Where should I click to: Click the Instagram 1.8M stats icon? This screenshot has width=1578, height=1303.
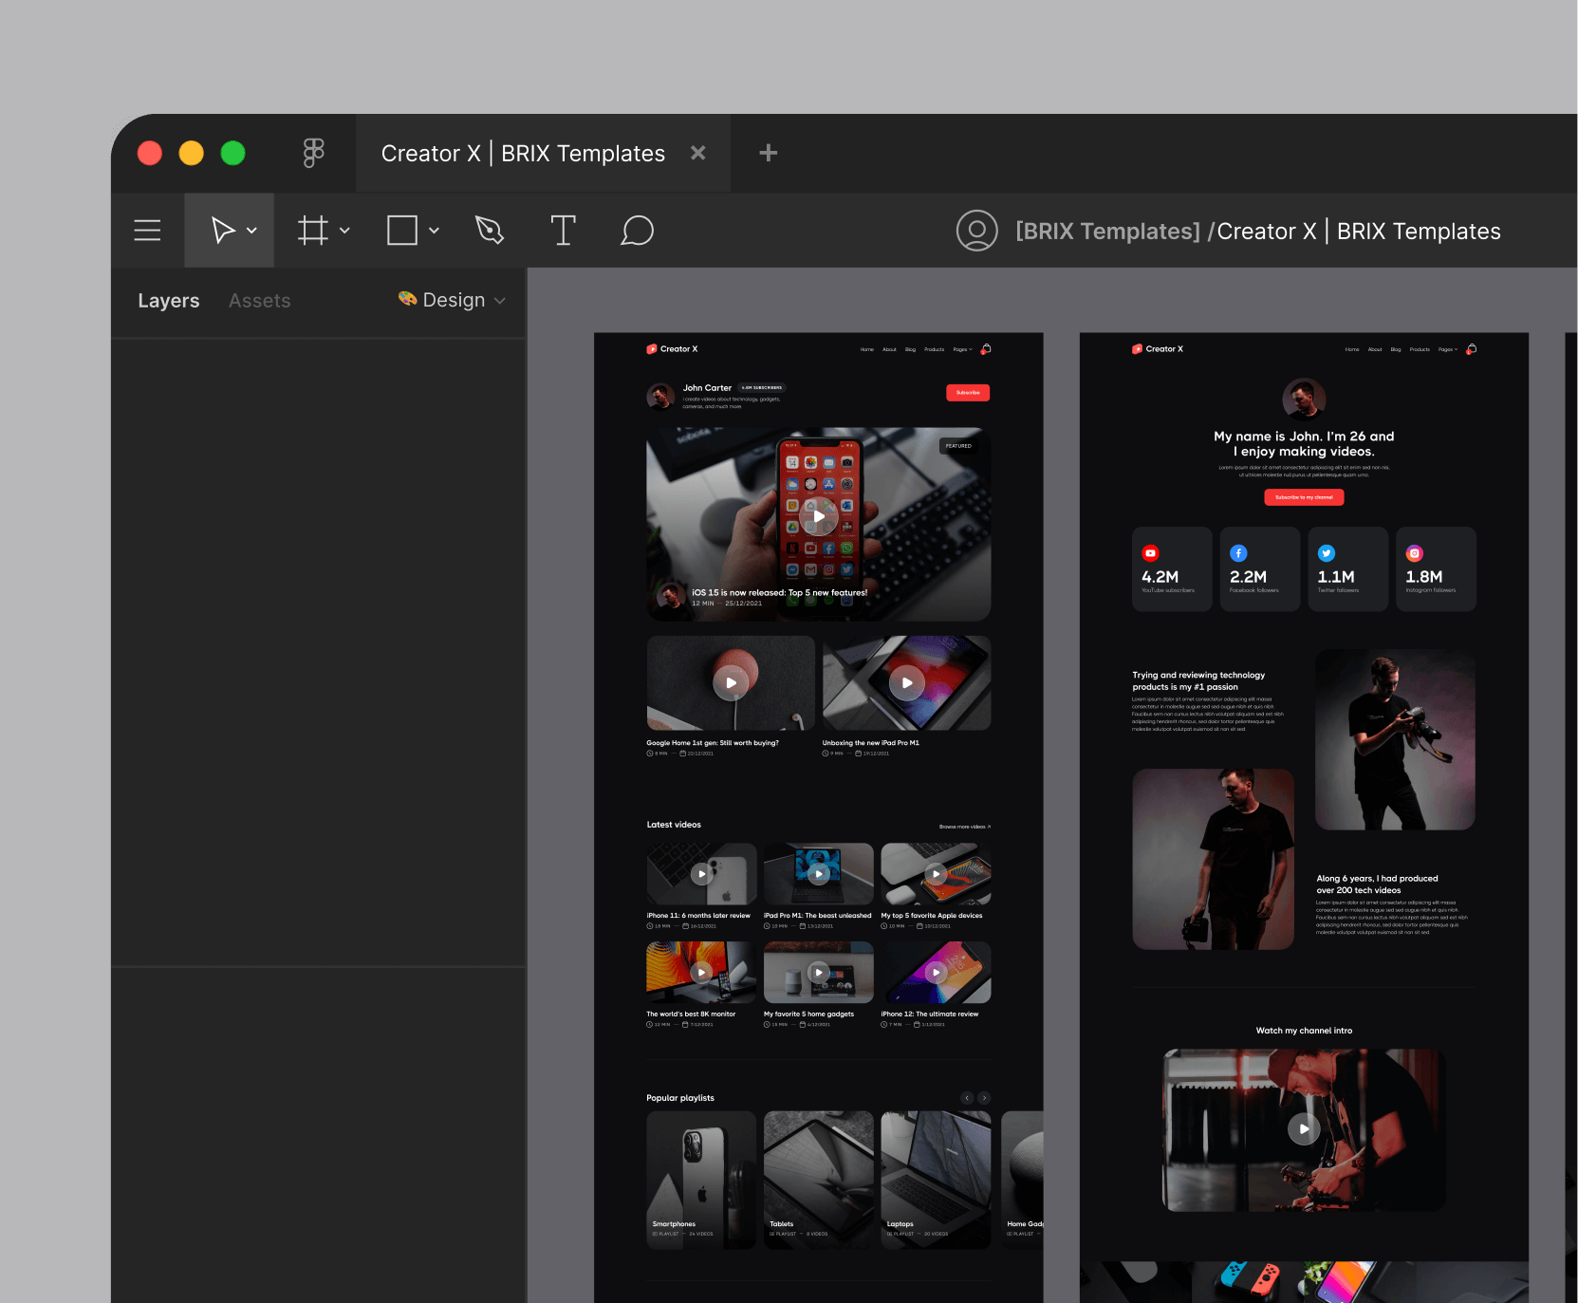[1415, 553]
